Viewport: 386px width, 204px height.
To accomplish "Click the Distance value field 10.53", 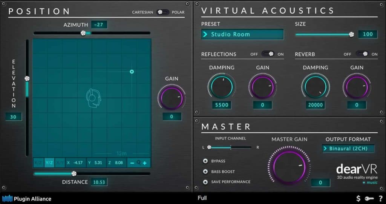I will [99, 182].
